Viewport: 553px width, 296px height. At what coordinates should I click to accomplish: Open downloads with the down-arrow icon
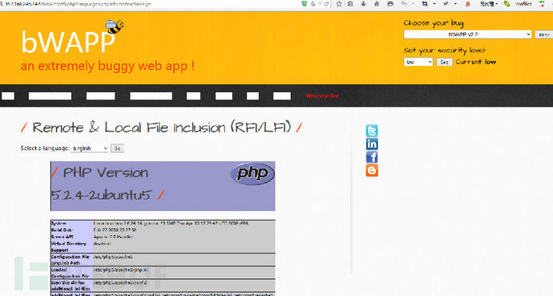[x=363, y=4]
